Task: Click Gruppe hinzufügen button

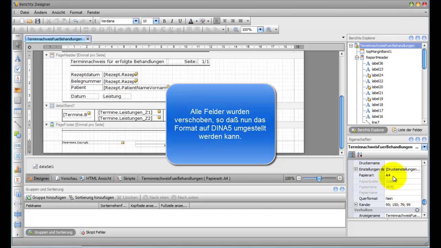Action: click(x=46, y=197)
